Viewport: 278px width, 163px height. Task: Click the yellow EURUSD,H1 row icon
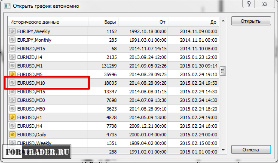[x=12, y=117]
